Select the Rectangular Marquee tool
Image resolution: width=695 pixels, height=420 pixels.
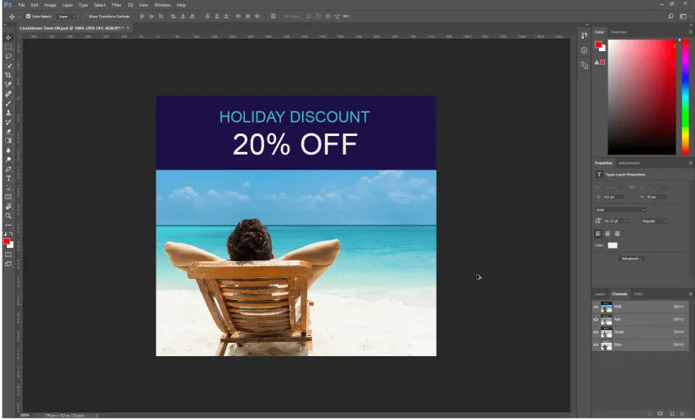(8, 47)
